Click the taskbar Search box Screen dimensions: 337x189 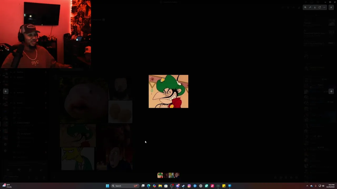pyautogui.click(x=125, y=186)
